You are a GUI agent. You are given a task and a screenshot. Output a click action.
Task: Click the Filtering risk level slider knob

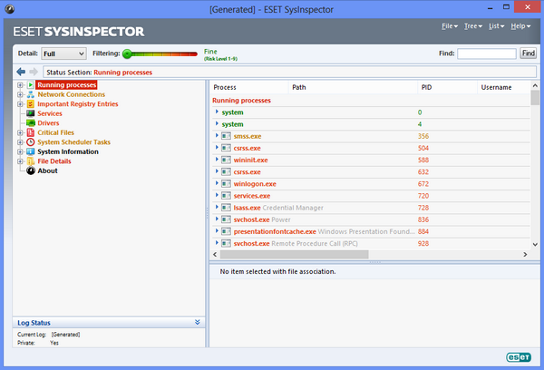coord(127,54)
